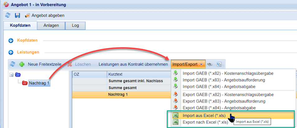
Task: Collapse the root tree node
Action: click(x=12, y=75)
